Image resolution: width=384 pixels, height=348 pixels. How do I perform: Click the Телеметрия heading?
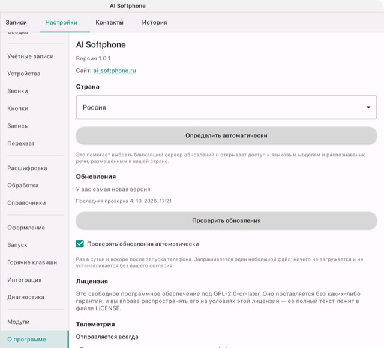coord(95,324)
